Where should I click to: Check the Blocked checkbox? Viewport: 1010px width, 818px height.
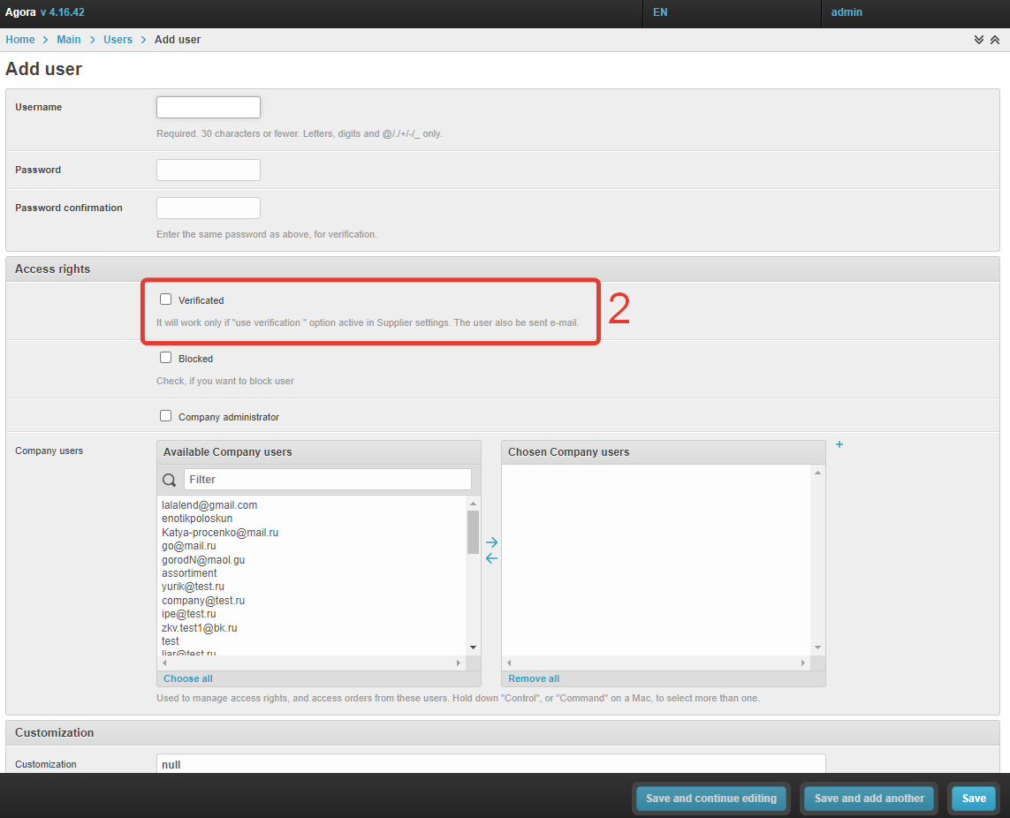165,358
